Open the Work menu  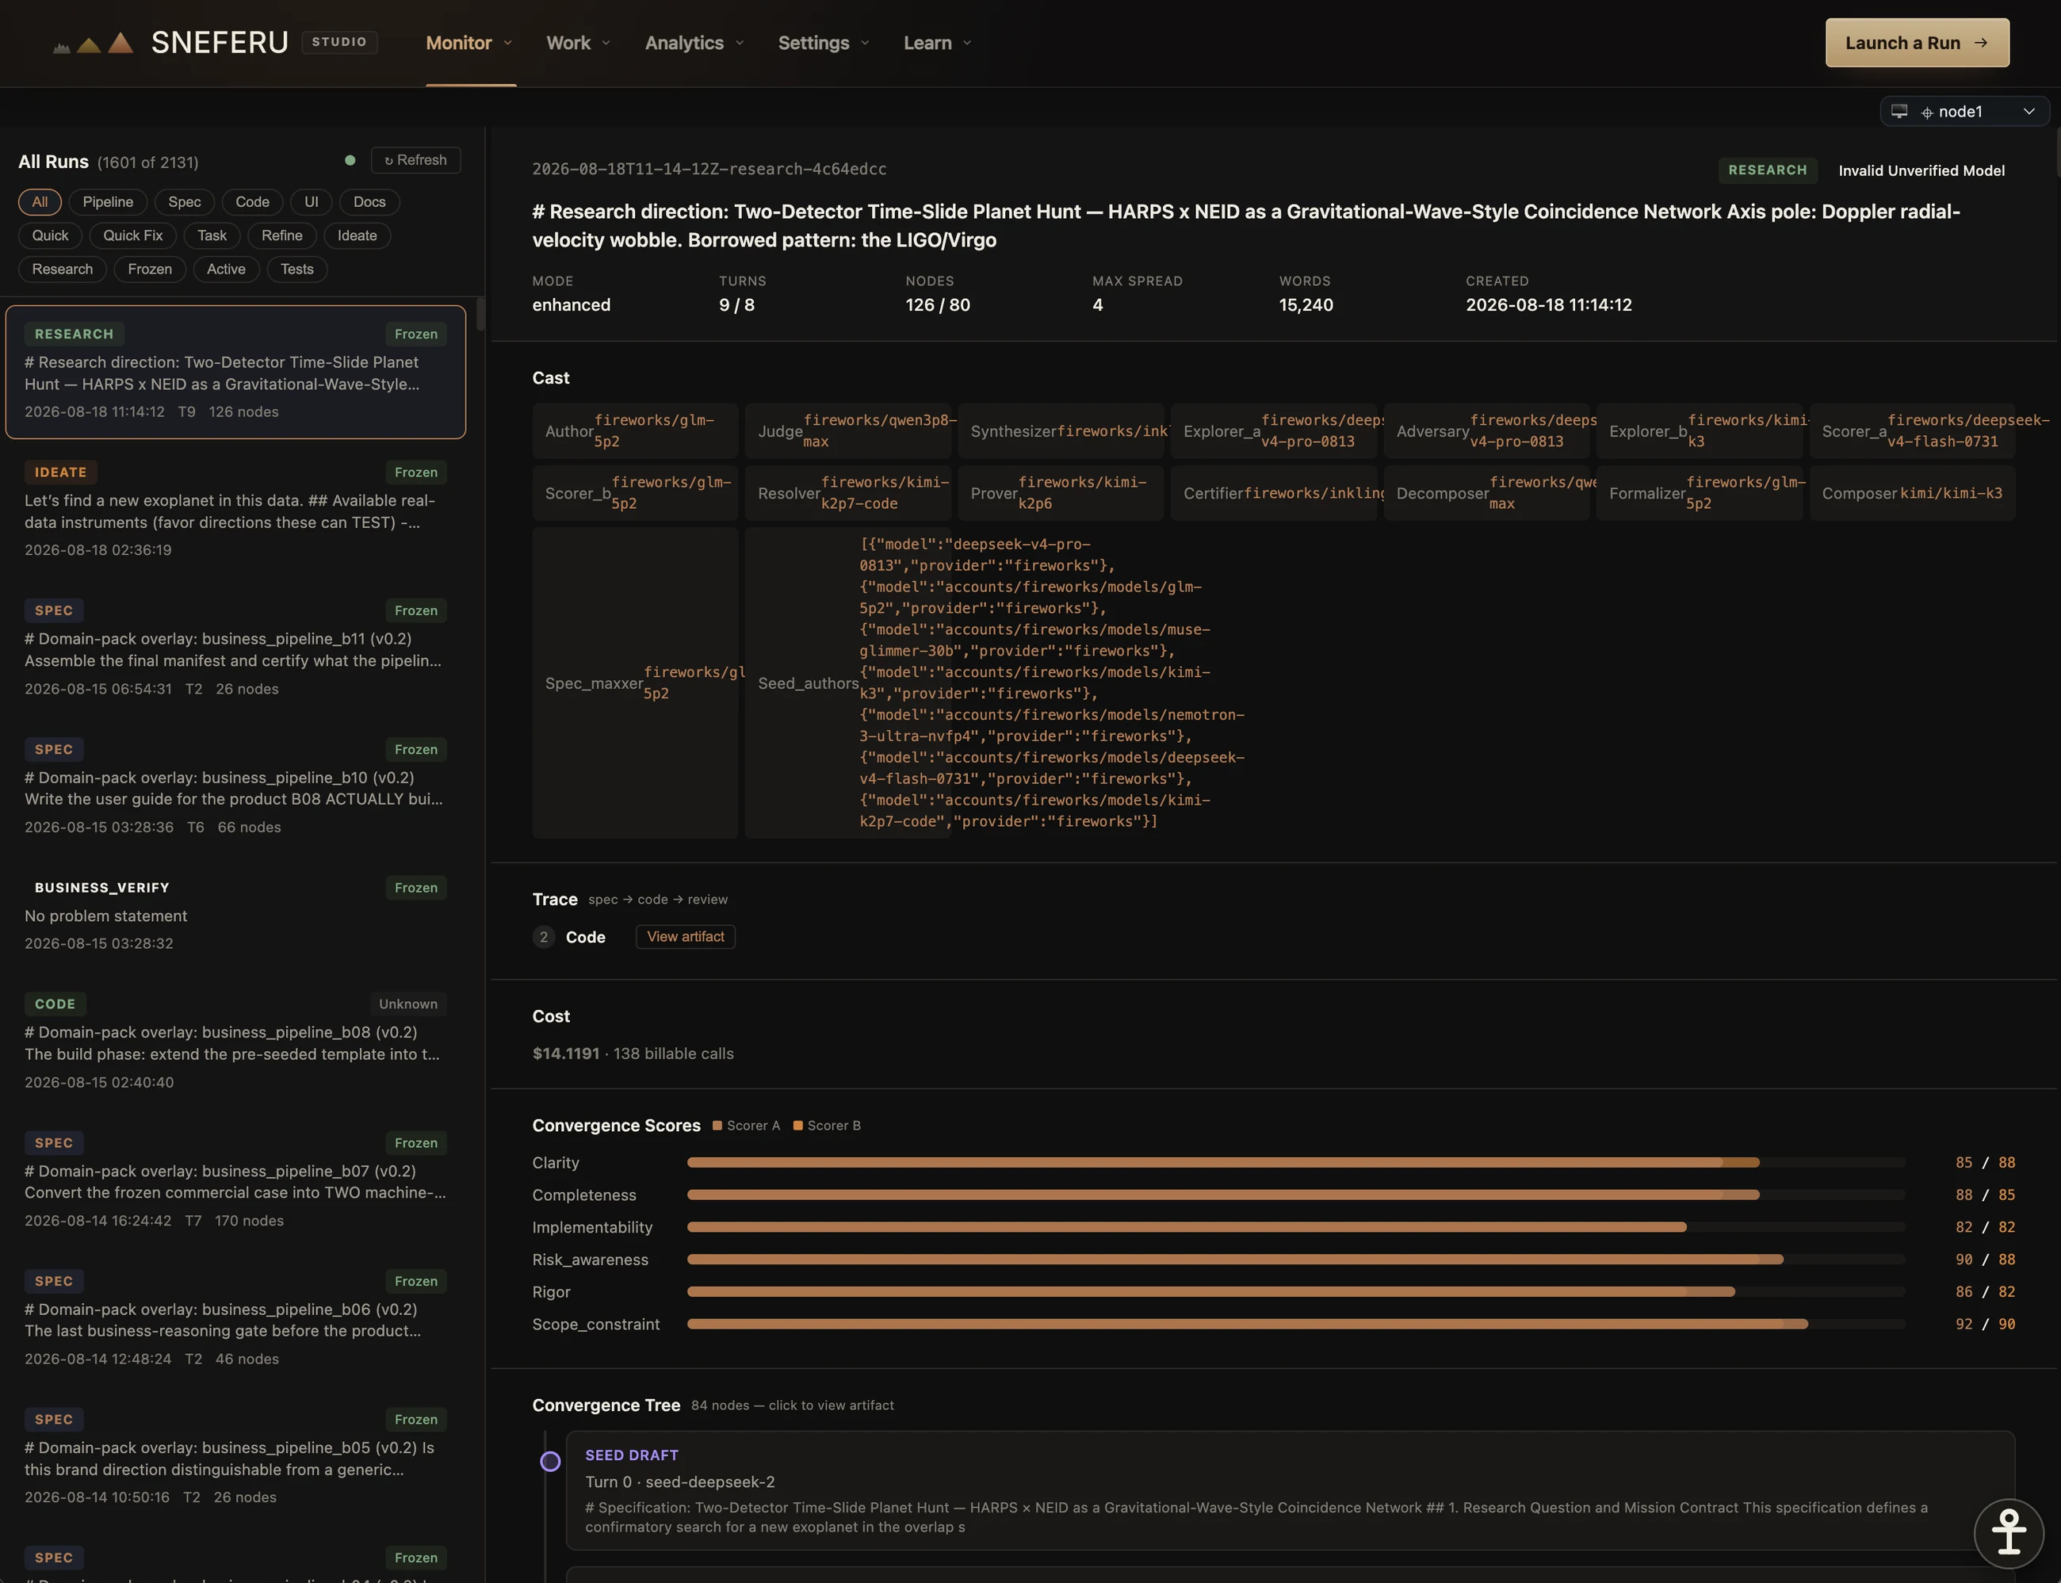[x=579, y=44]
